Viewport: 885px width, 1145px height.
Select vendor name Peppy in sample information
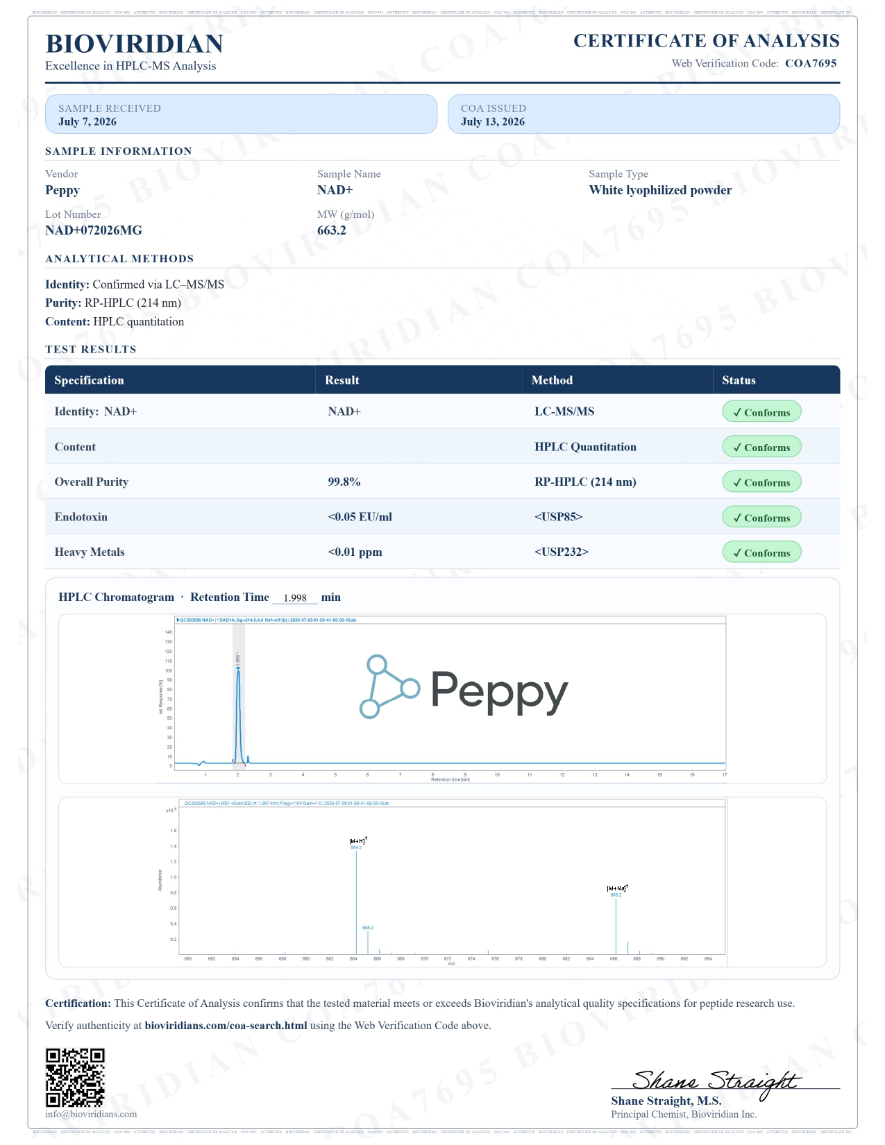(x=62, y=190)
